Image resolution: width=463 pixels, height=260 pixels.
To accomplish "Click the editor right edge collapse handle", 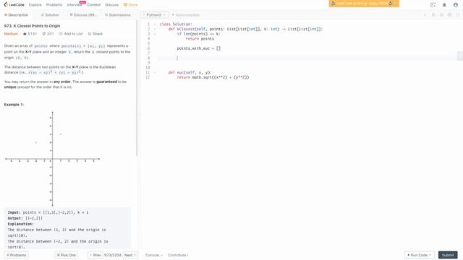I will [x=460, y=56].
